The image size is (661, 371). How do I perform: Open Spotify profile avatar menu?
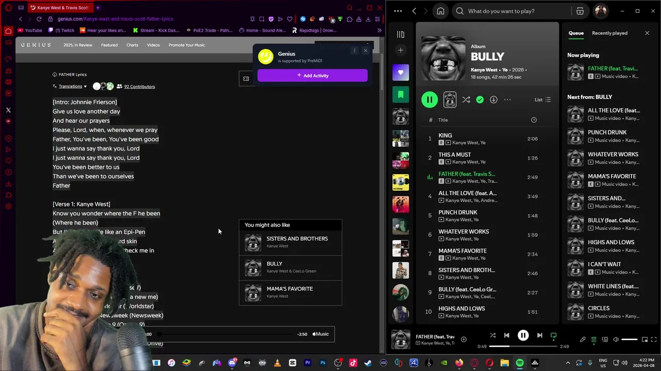tap(601, 11)
